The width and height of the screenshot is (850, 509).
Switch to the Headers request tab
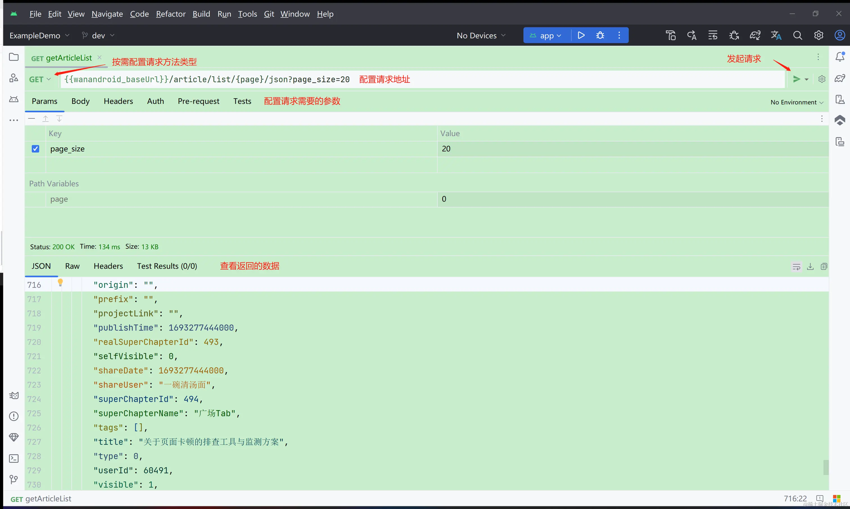(118, 101)
